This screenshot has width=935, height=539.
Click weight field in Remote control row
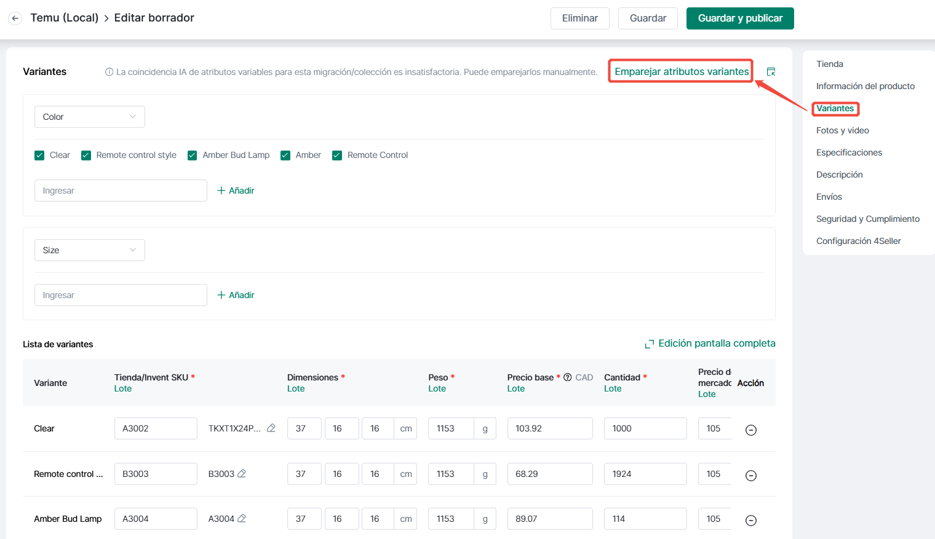click(x=451, y=474)
